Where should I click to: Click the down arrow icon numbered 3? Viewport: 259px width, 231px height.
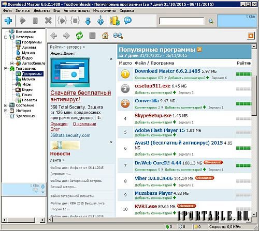pos(100,21)
